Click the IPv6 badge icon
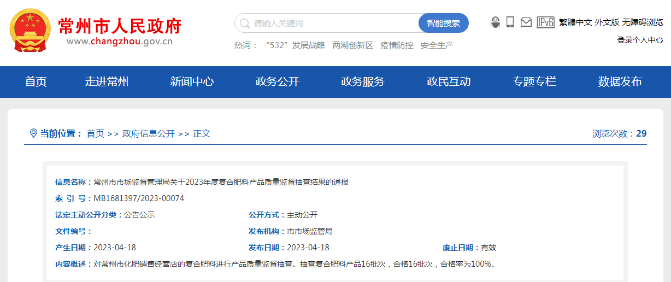671x282 pixels. 545,22
